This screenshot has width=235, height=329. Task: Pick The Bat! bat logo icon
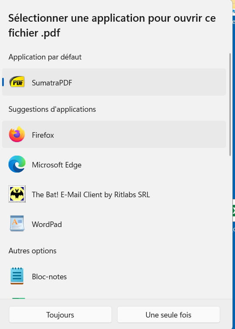point(17,194)
